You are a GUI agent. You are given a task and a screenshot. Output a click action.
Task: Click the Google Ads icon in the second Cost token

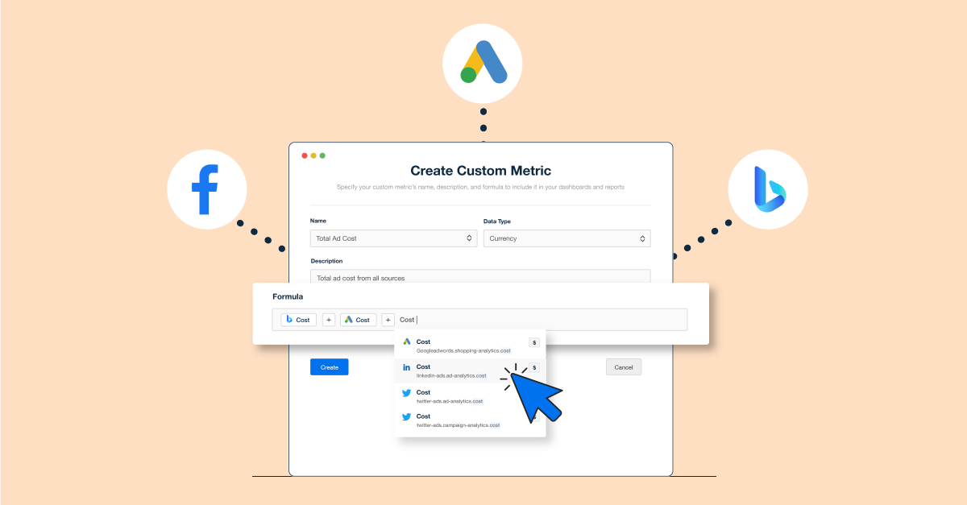click(350, 319)
